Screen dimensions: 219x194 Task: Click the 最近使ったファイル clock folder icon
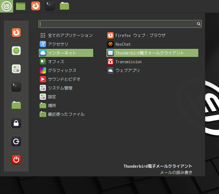[x=43, y=115]
